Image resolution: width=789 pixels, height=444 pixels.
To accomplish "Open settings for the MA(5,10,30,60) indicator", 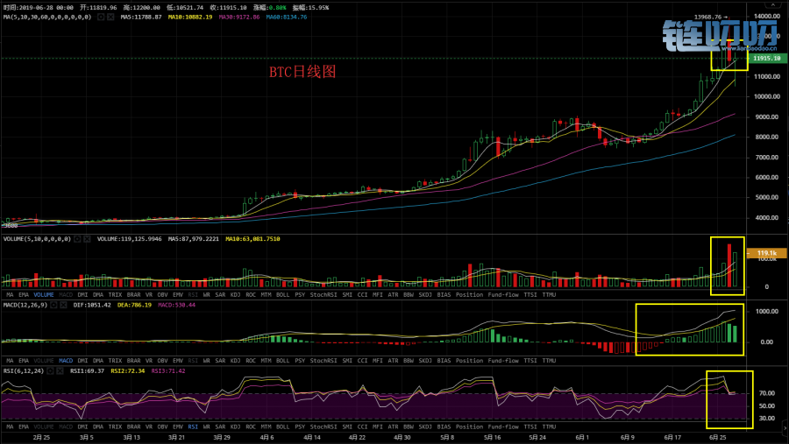I will [99, 17].
